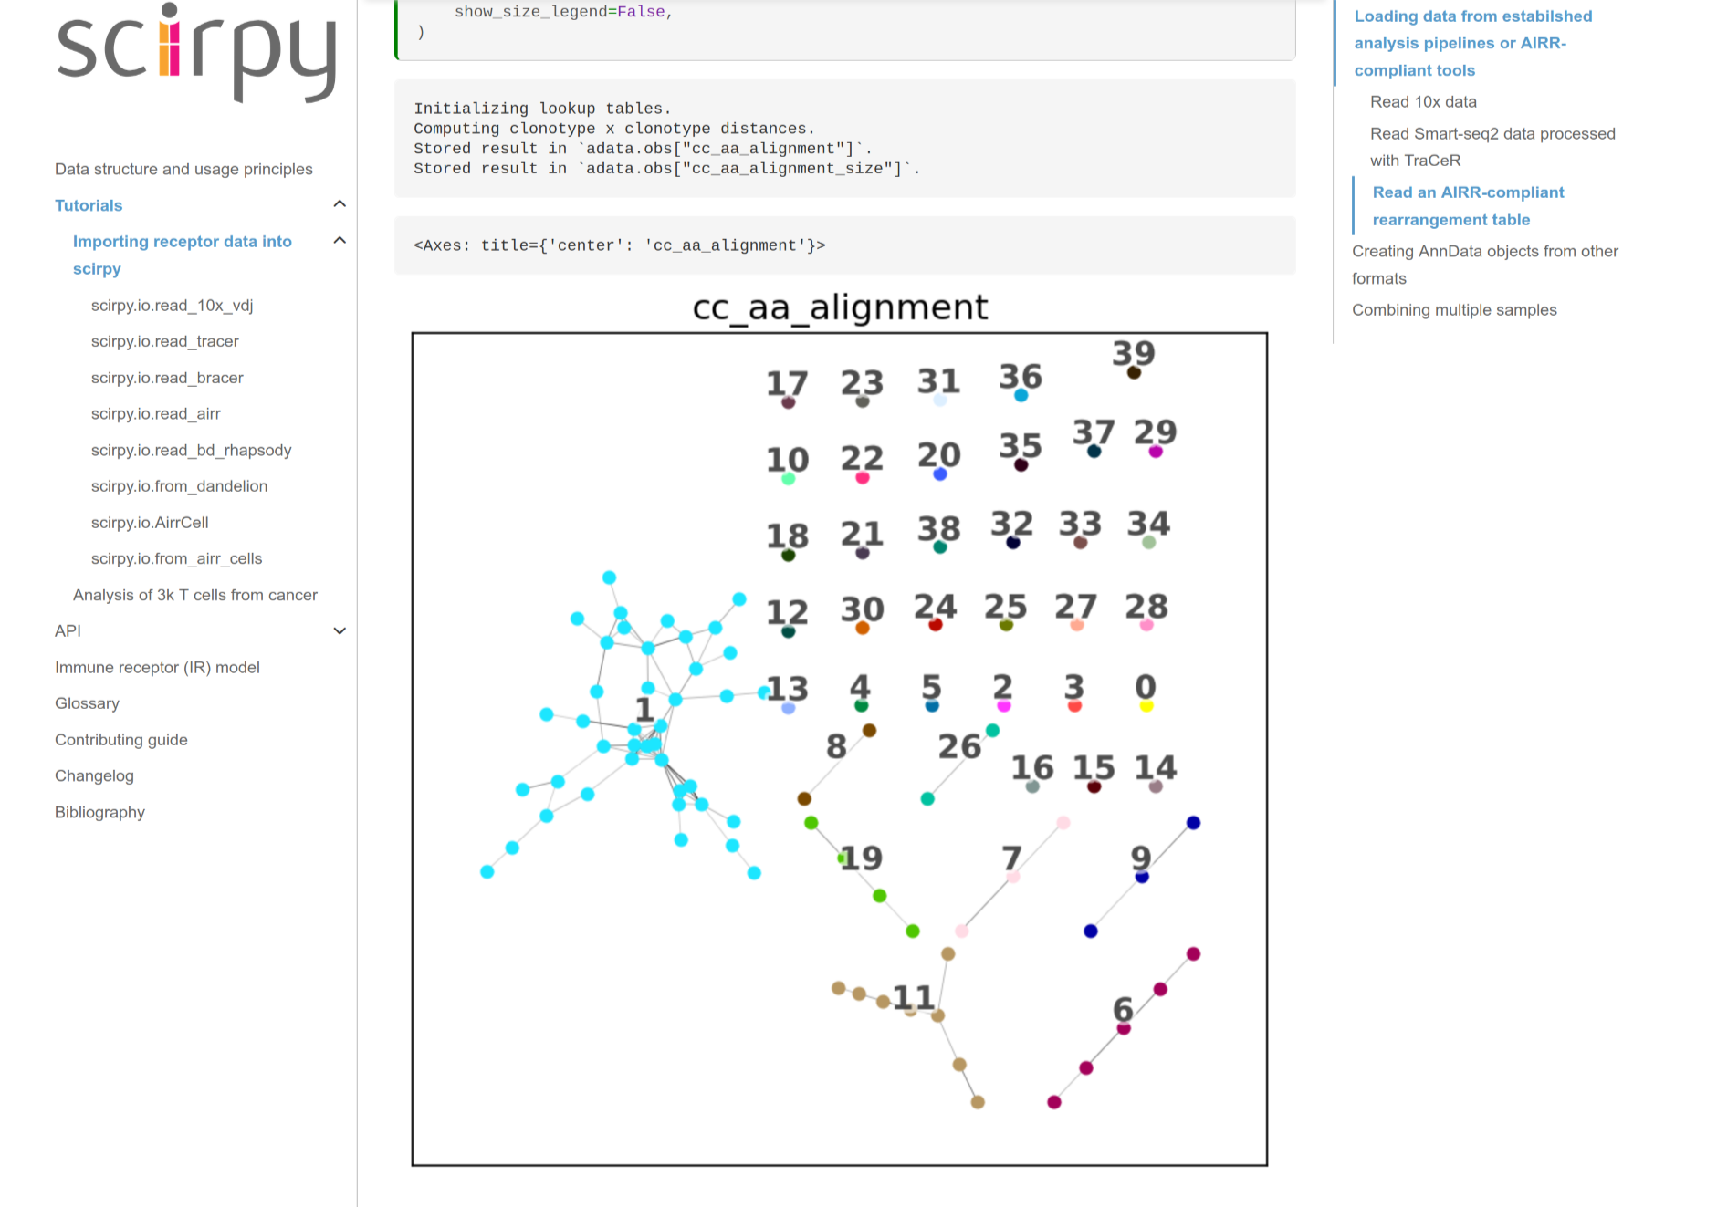Open scirpy.io.from_dandelion page

click(x=179, y=486)
